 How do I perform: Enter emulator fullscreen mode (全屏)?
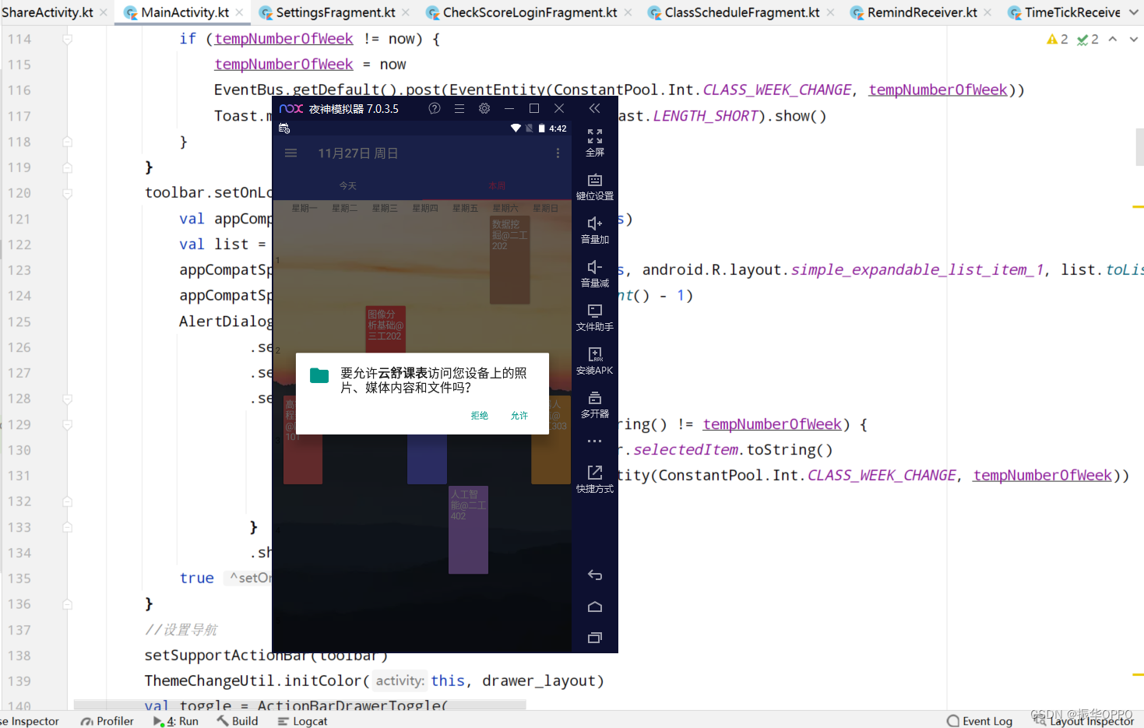[x=595, y=143]
